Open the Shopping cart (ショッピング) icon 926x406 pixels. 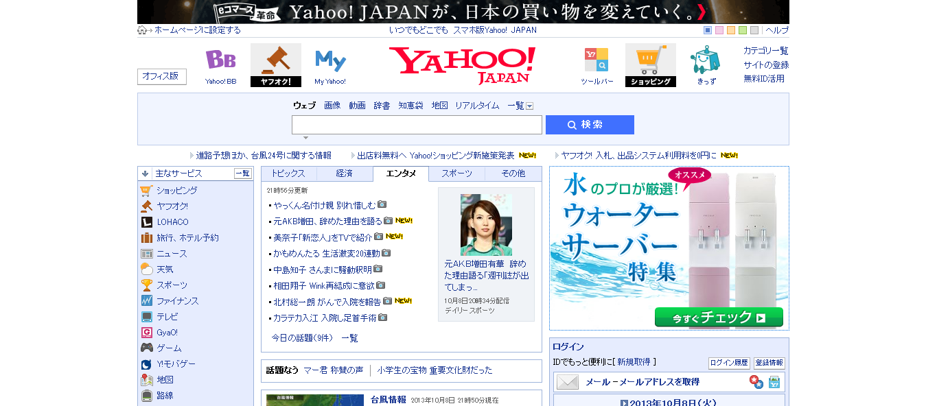click(x=651, y=65)
